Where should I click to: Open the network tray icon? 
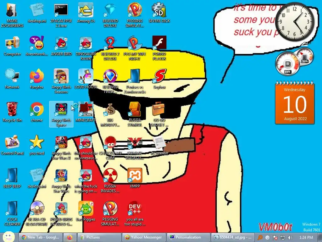click(283, 238)
